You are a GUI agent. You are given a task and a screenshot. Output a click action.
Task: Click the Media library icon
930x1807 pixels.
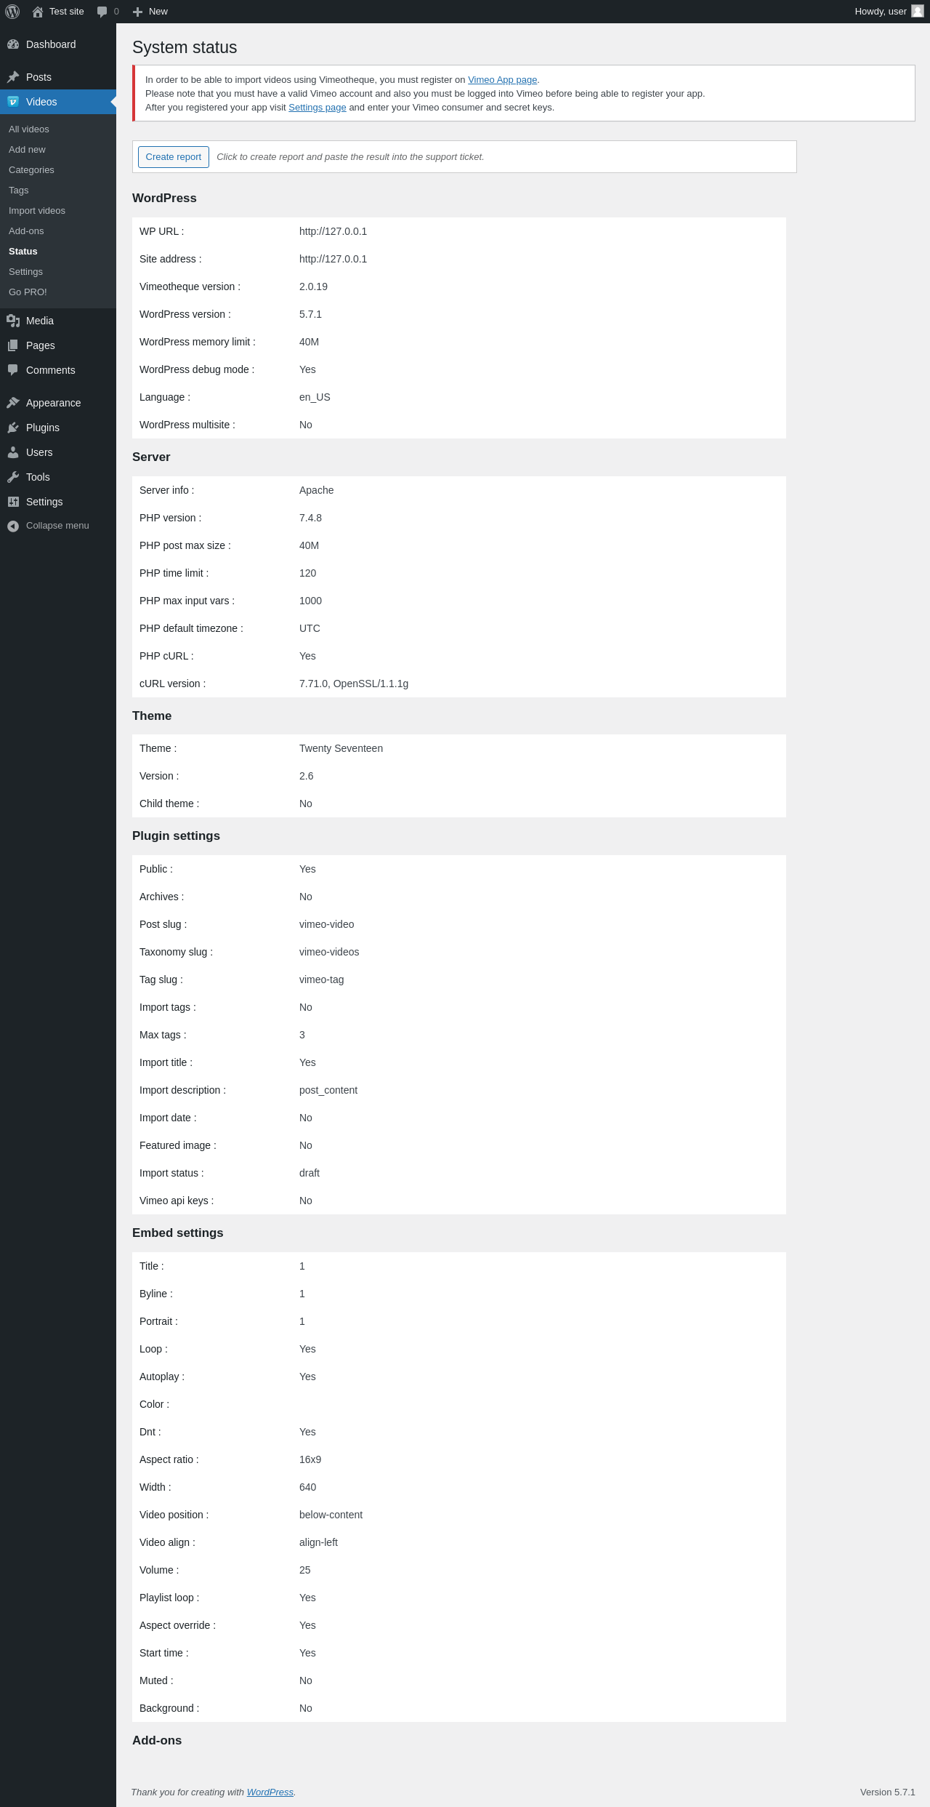(x=13, y=321)
